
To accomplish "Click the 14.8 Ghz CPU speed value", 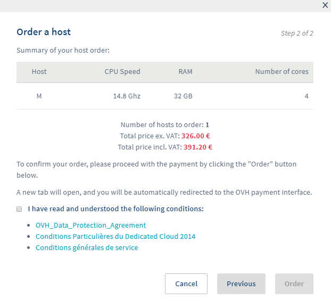I will pos(127,96).
